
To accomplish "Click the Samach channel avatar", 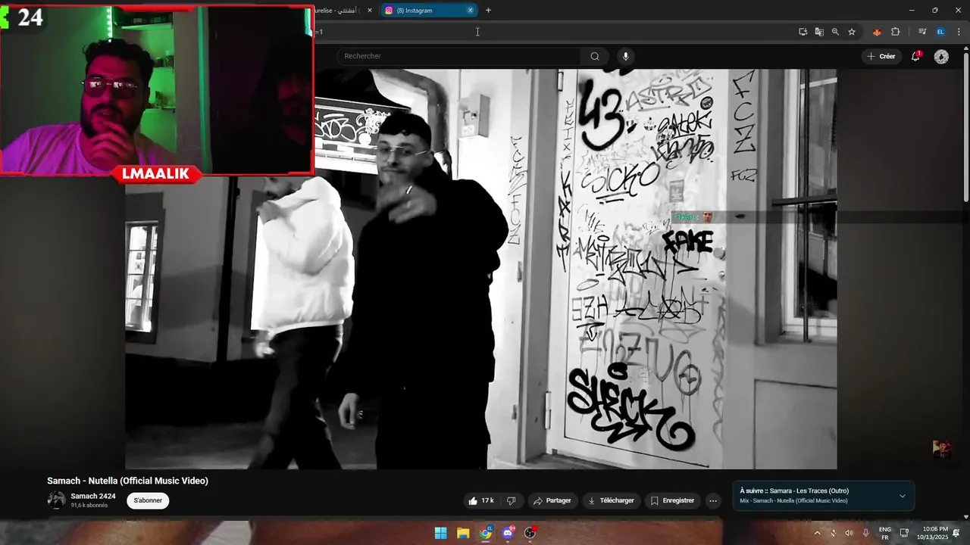I will coord(56,500).
